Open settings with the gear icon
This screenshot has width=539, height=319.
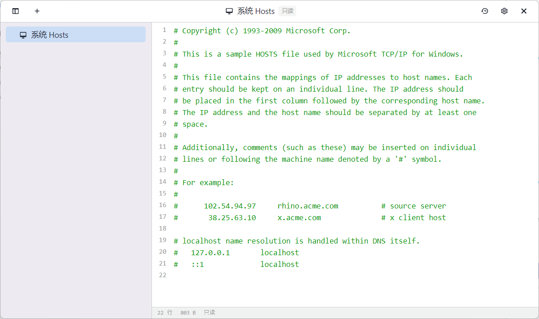[504, 11]
